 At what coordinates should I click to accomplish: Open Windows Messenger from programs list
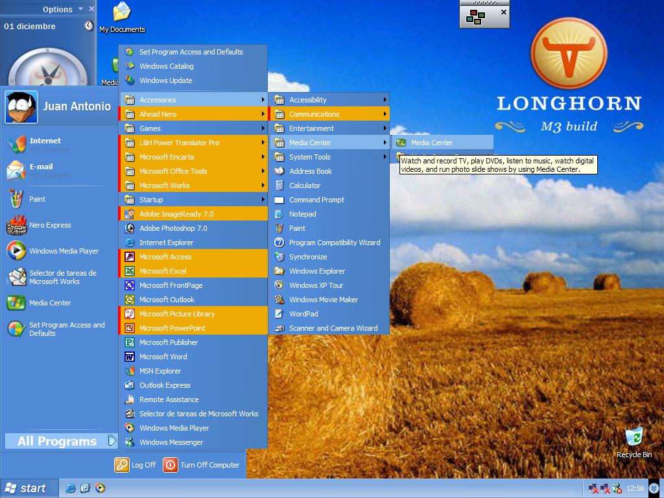[193, 442]
